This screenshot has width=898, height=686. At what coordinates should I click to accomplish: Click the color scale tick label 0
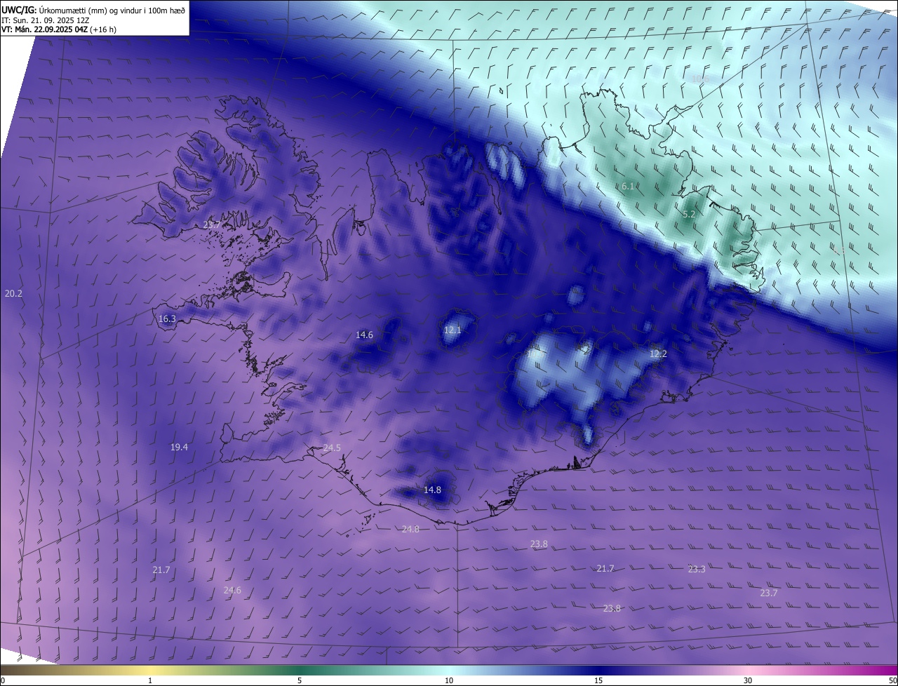(x=3, y=681)
